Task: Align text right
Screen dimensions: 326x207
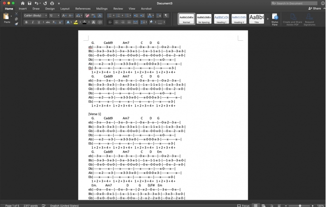Action: click(x=123, y=22)
